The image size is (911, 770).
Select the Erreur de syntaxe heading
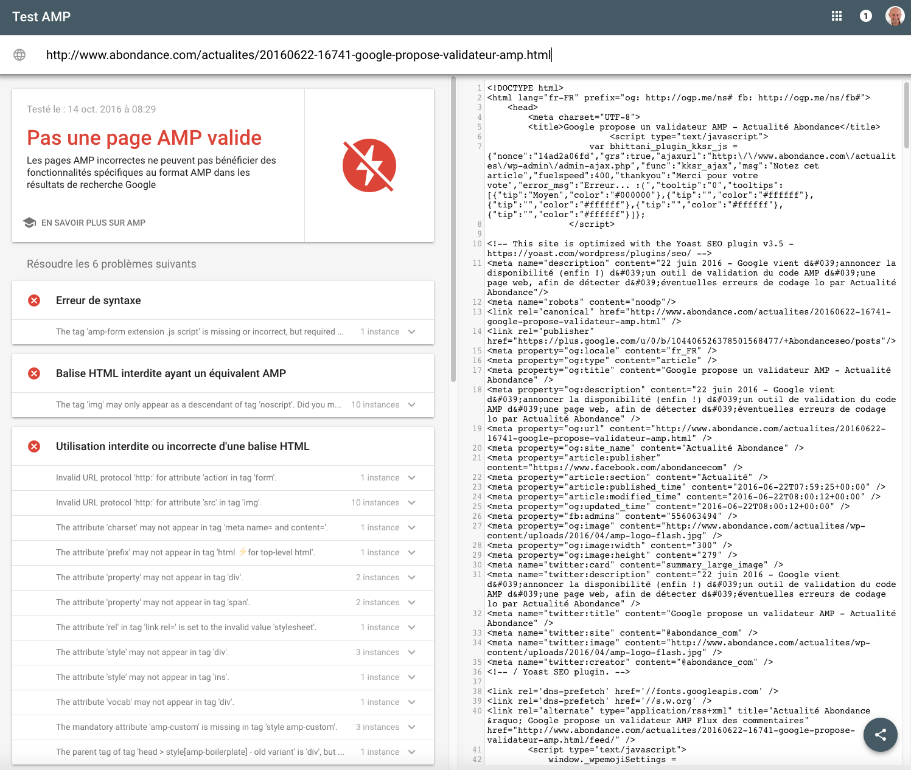click(99, 300)
